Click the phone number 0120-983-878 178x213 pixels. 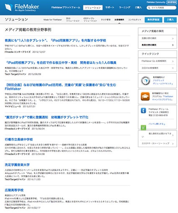coord(160,115)
